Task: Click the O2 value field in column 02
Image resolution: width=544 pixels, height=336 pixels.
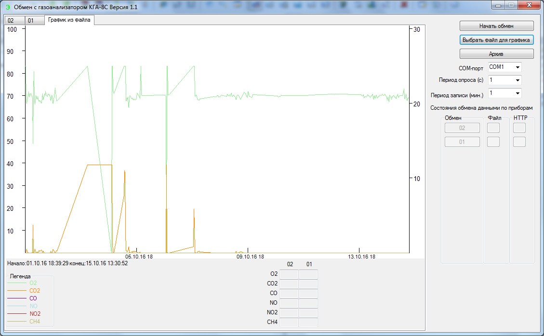Action: (289, 274)
